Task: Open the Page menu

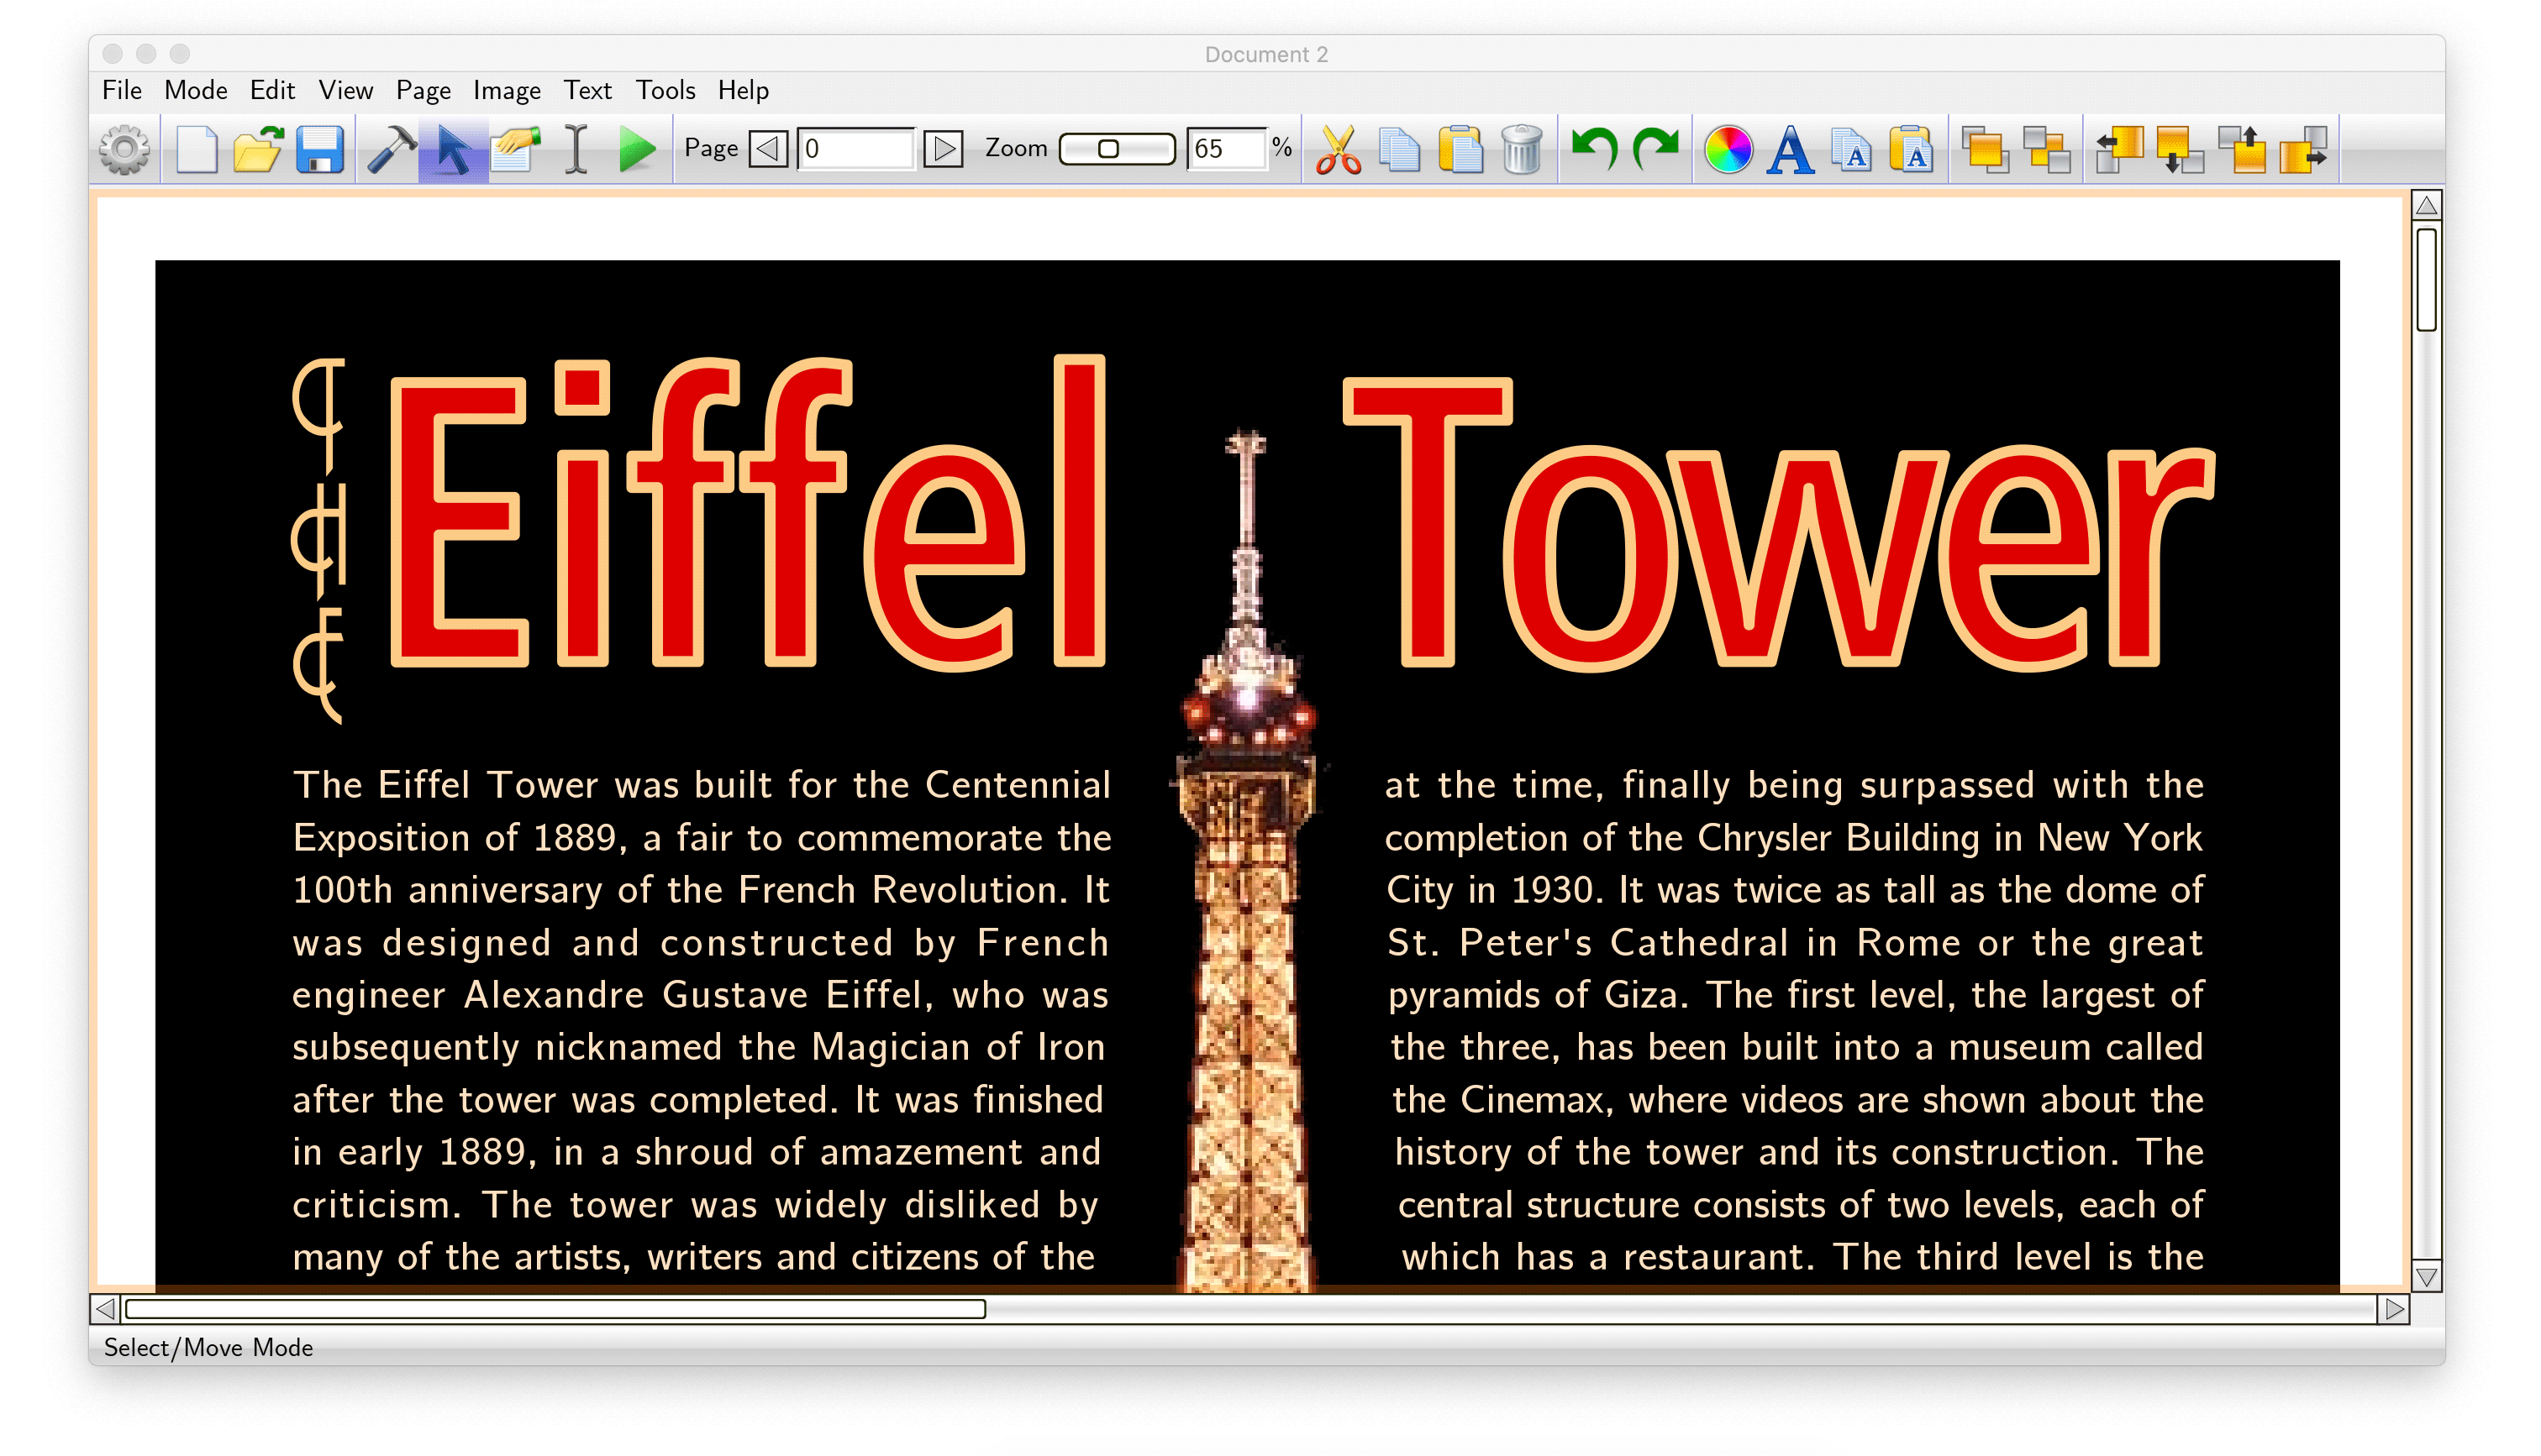Action: tap(423, 91)
